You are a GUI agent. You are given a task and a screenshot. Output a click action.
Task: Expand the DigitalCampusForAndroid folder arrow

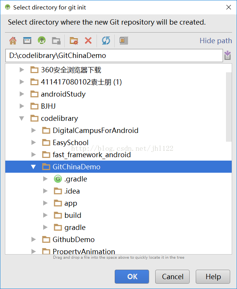(34, 131)
